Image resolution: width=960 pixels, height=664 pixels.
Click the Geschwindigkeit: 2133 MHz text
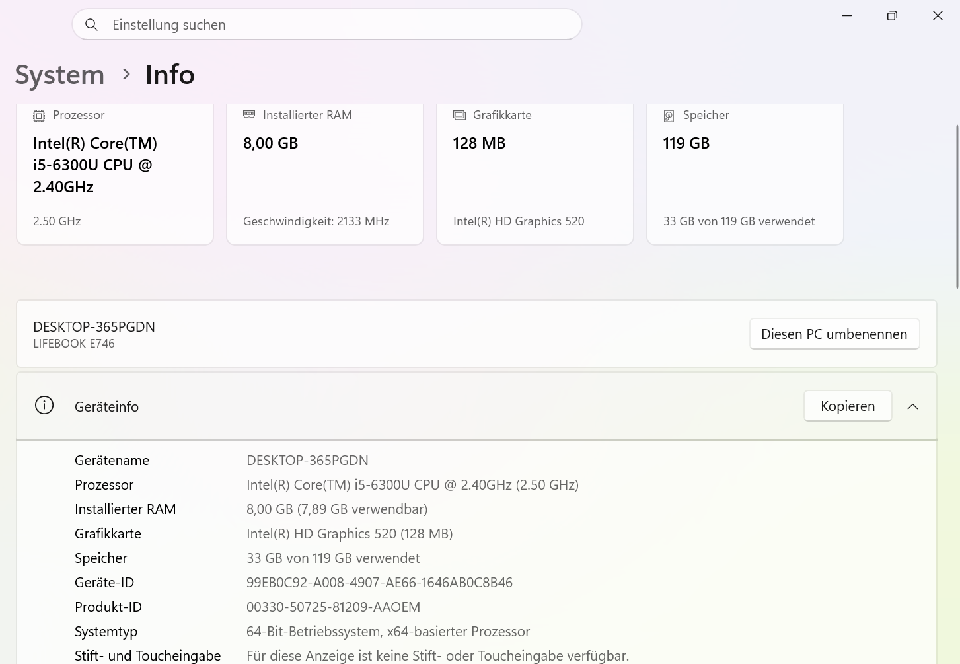[x=316, y=221]
